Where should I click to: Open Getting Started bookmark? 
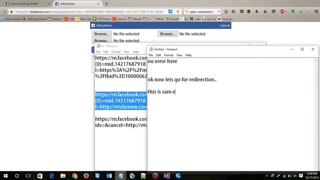pos(34,19)
